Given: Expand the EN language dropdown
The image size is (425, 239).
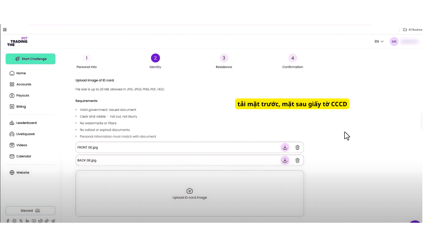Looking at the screenshot, I should pyautogui.click(x=379, y=41).
